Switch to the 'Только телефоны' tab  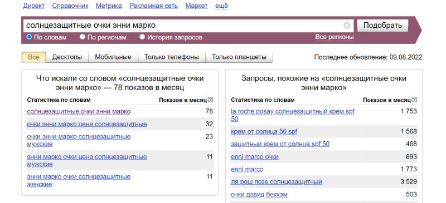coord(172,57)
